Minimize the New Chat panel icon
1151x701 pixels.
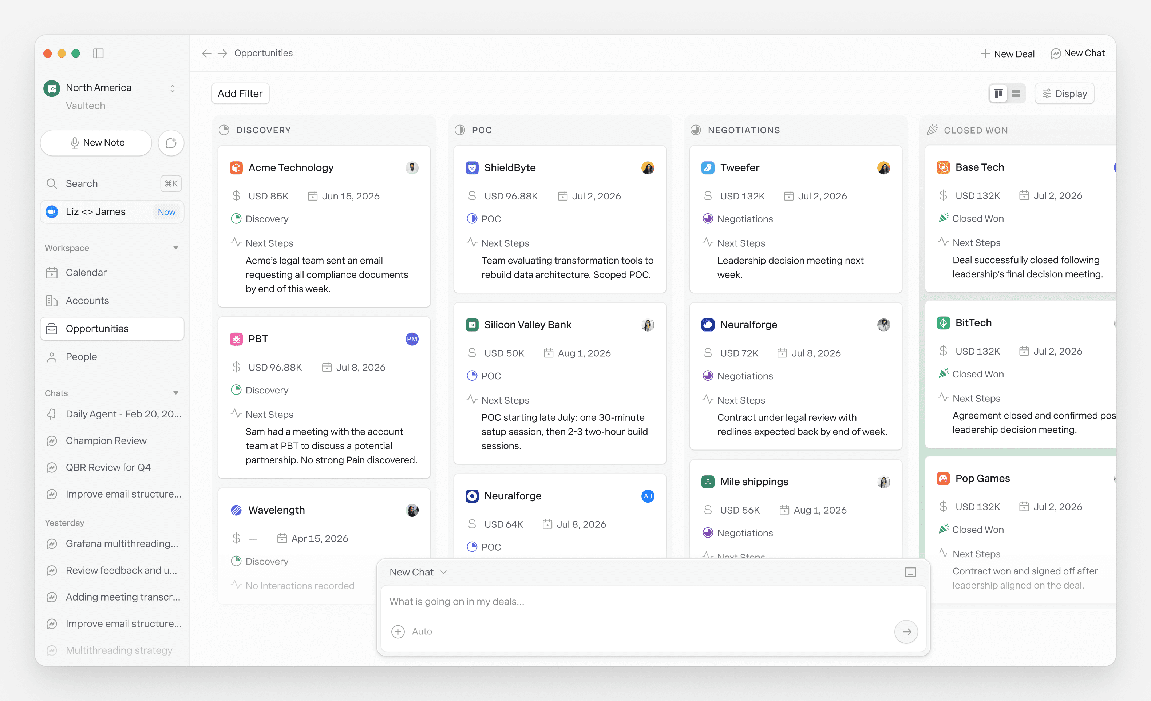[910, 572]
